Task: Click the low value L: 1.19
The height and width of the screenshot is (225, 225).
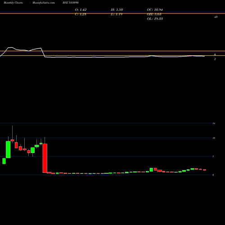Action: click(117, 14)
